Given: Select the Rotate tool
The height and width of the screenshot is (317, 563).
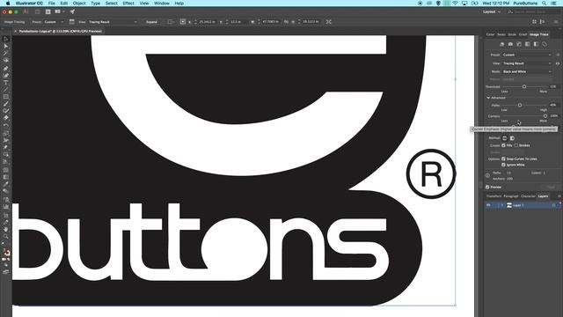Looking at the screenshot, I should pos(6,126).
